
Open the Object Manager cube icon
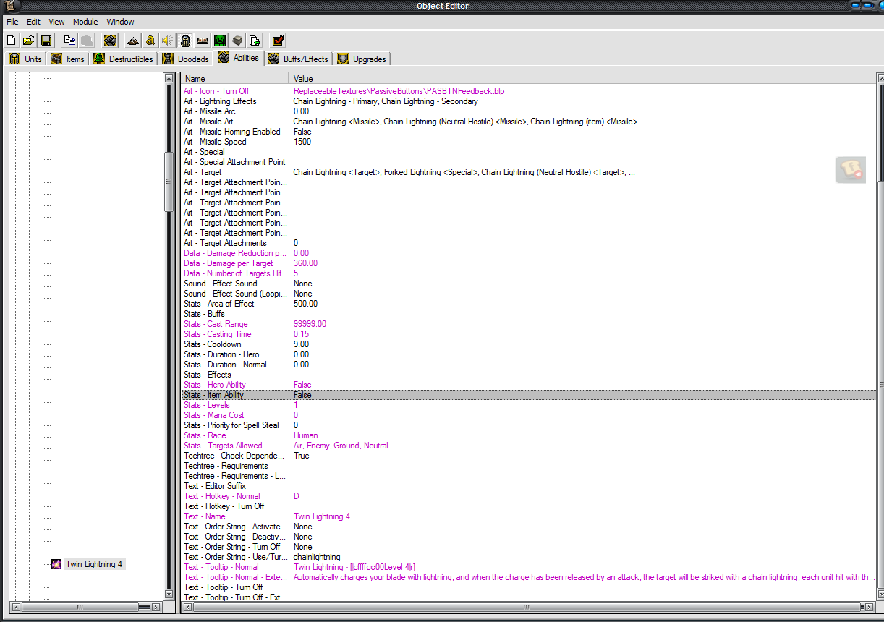237,41
